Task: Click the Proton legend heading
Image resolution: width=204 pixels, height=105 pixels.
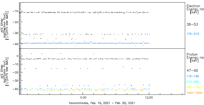Action: point(192,55)
